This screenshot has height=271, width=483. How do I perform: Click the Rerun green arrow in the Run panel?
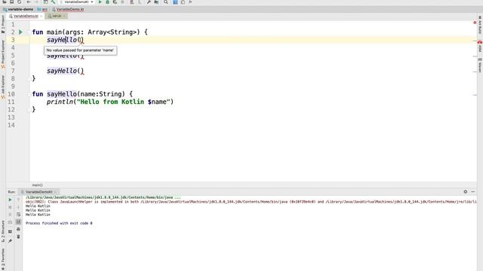(x=10, y=199)
